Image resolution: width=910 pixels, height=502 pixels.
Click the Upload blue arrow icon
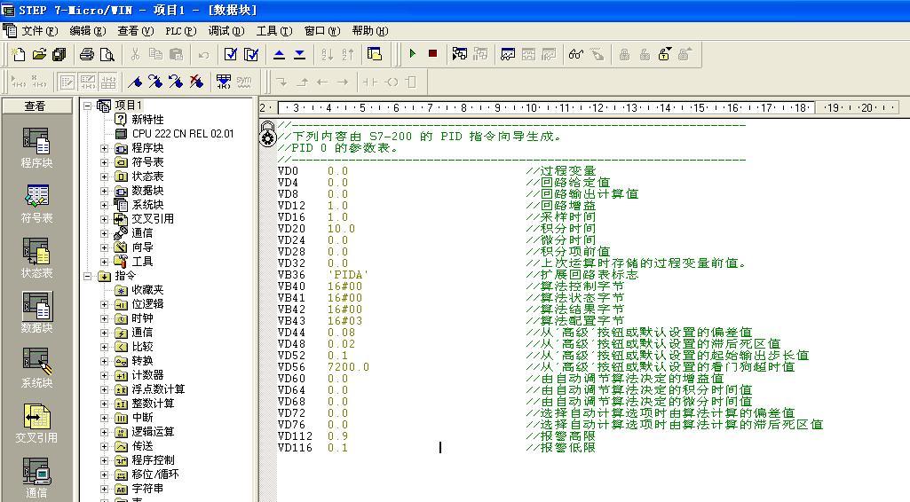(279, 54)
